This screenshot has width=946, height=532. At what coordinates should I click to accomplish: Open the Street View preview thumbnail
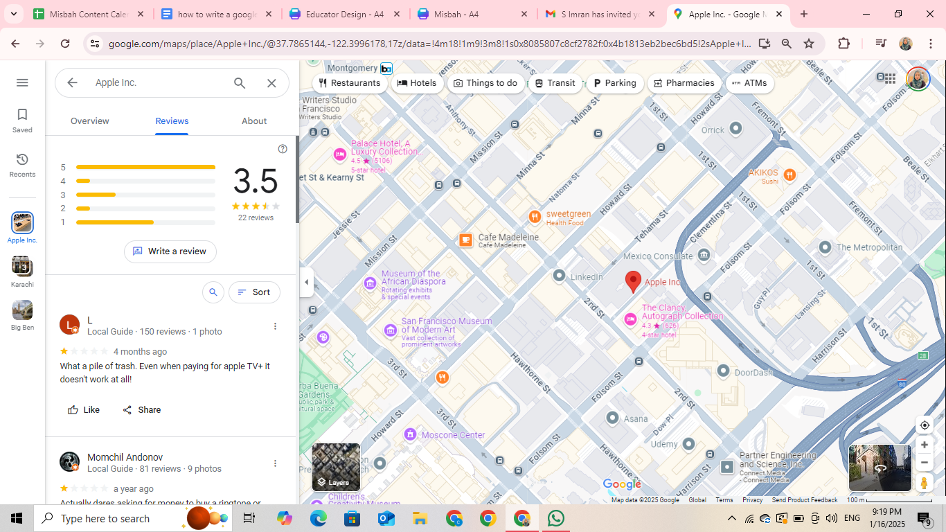tap(880, 468)
